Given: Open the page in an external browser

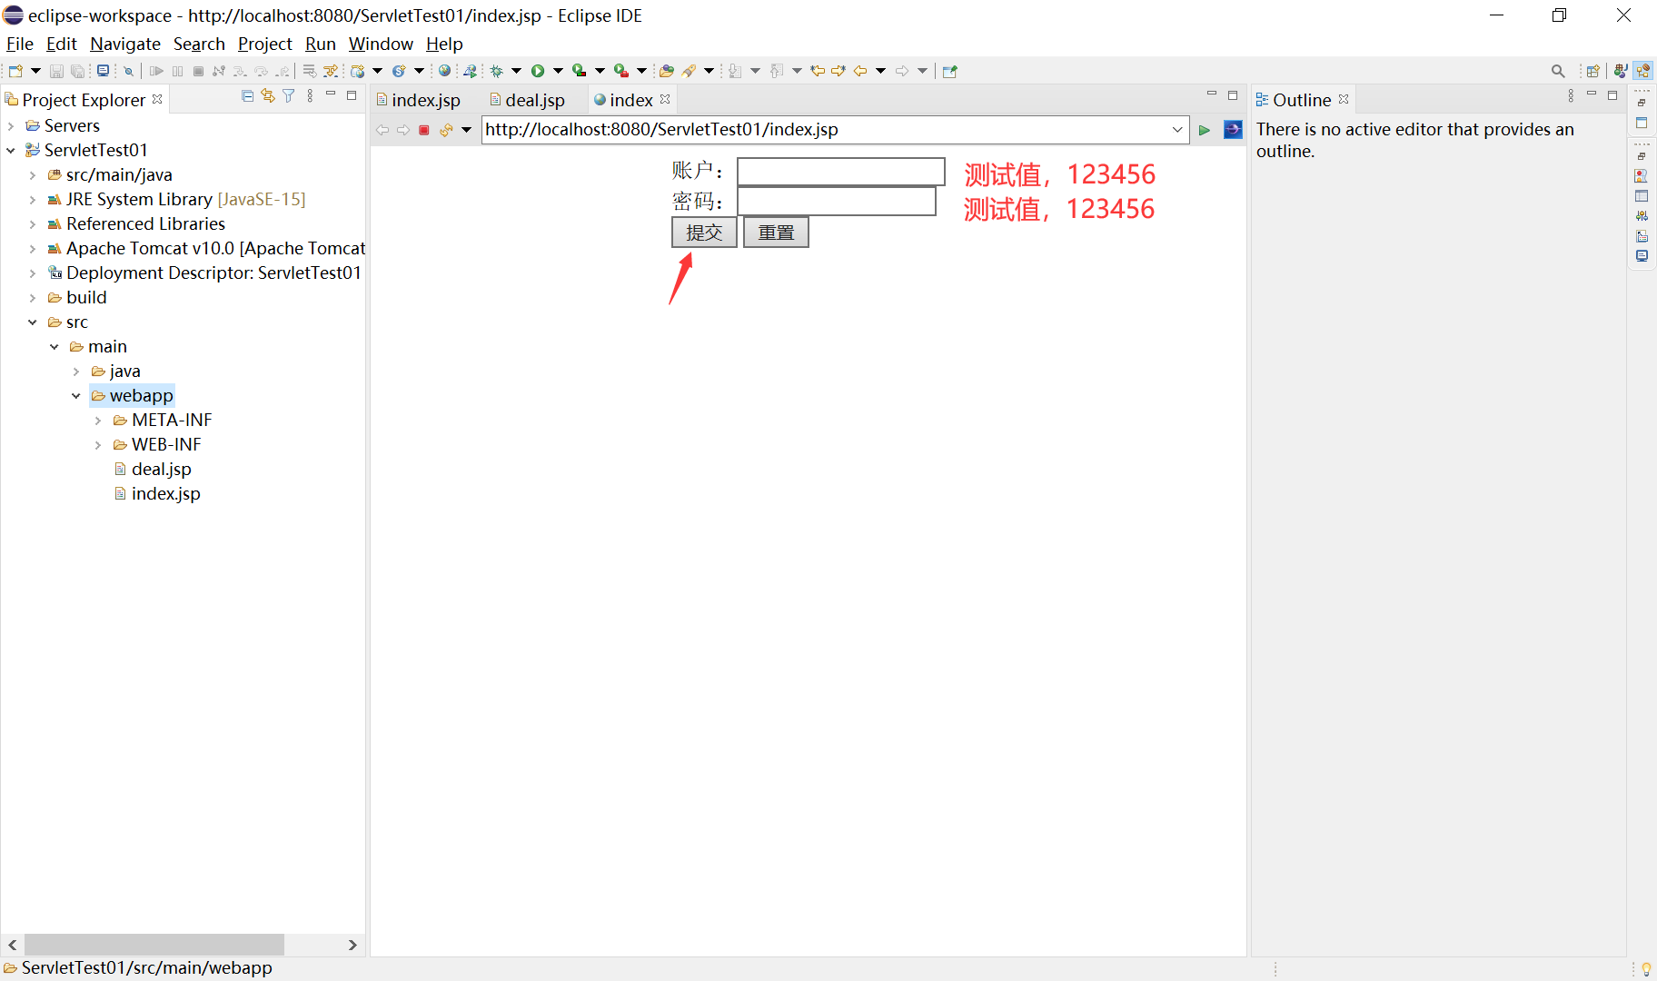Looking at the screenshot, I should [x=1233, y=130].
